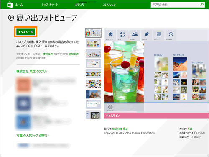Open the 追加条件 link

pyautogui.click(x=74, y=54)
